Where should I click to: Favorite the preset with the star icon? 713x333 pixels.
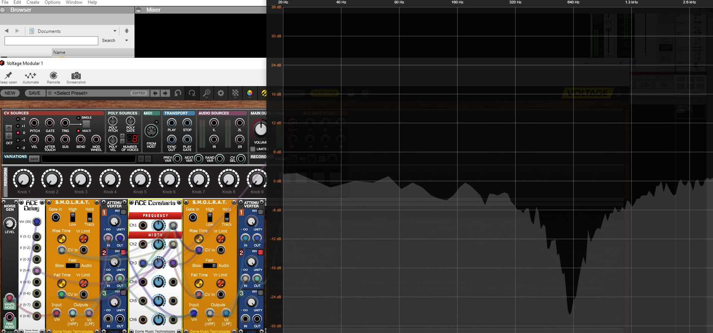(x=49, y=93)
